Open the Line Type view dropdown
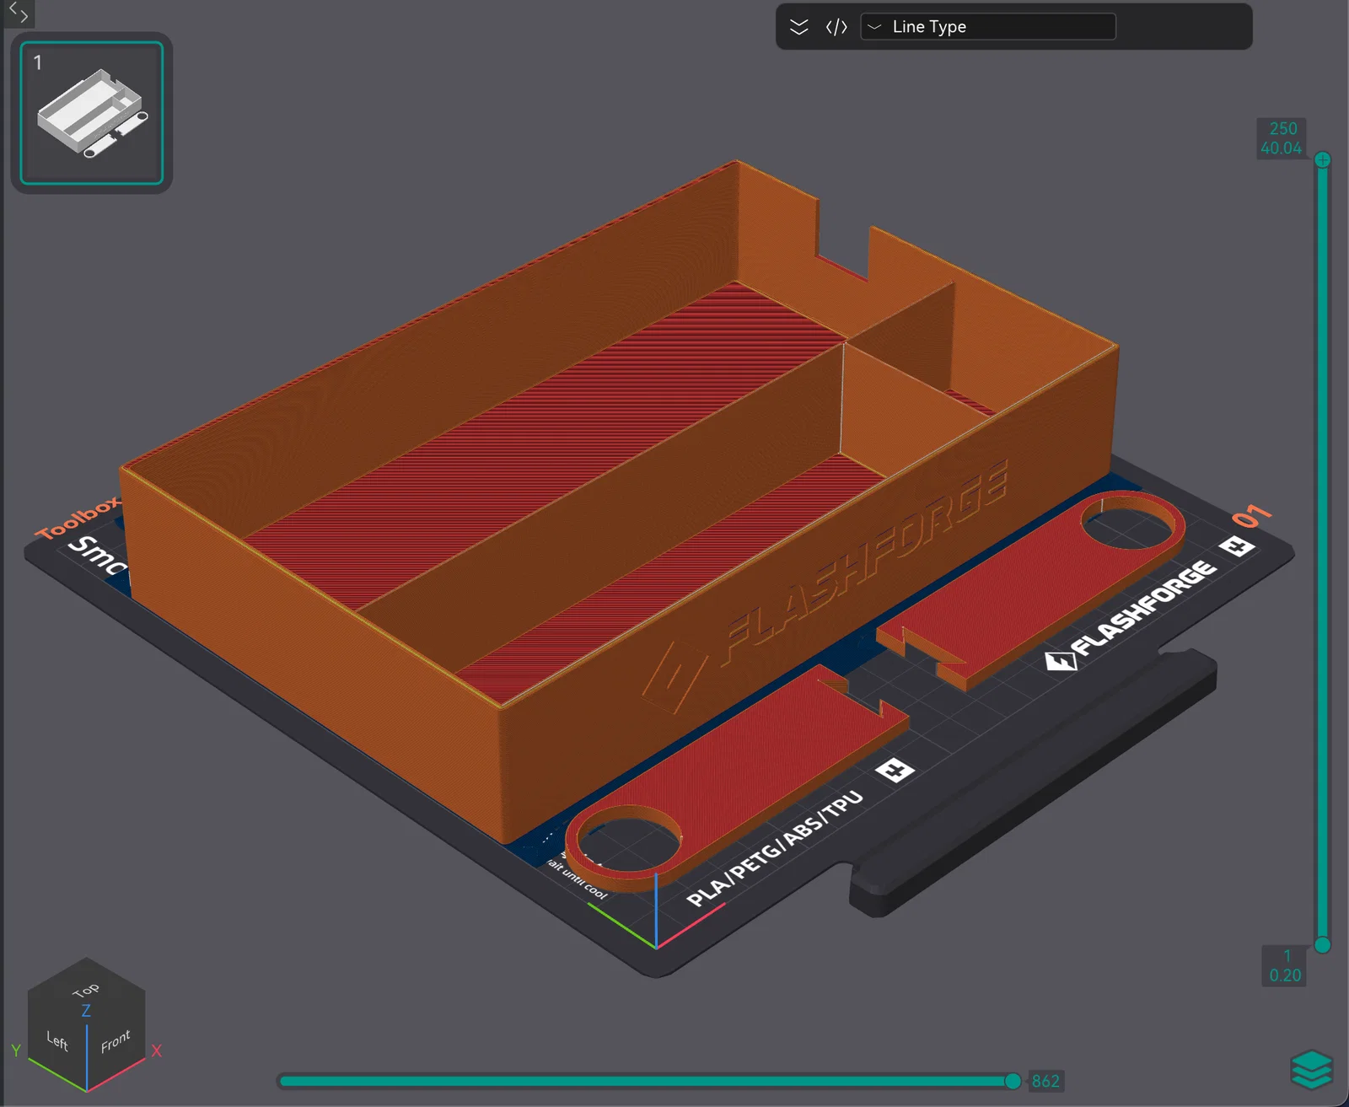 (x=988, y=27)
